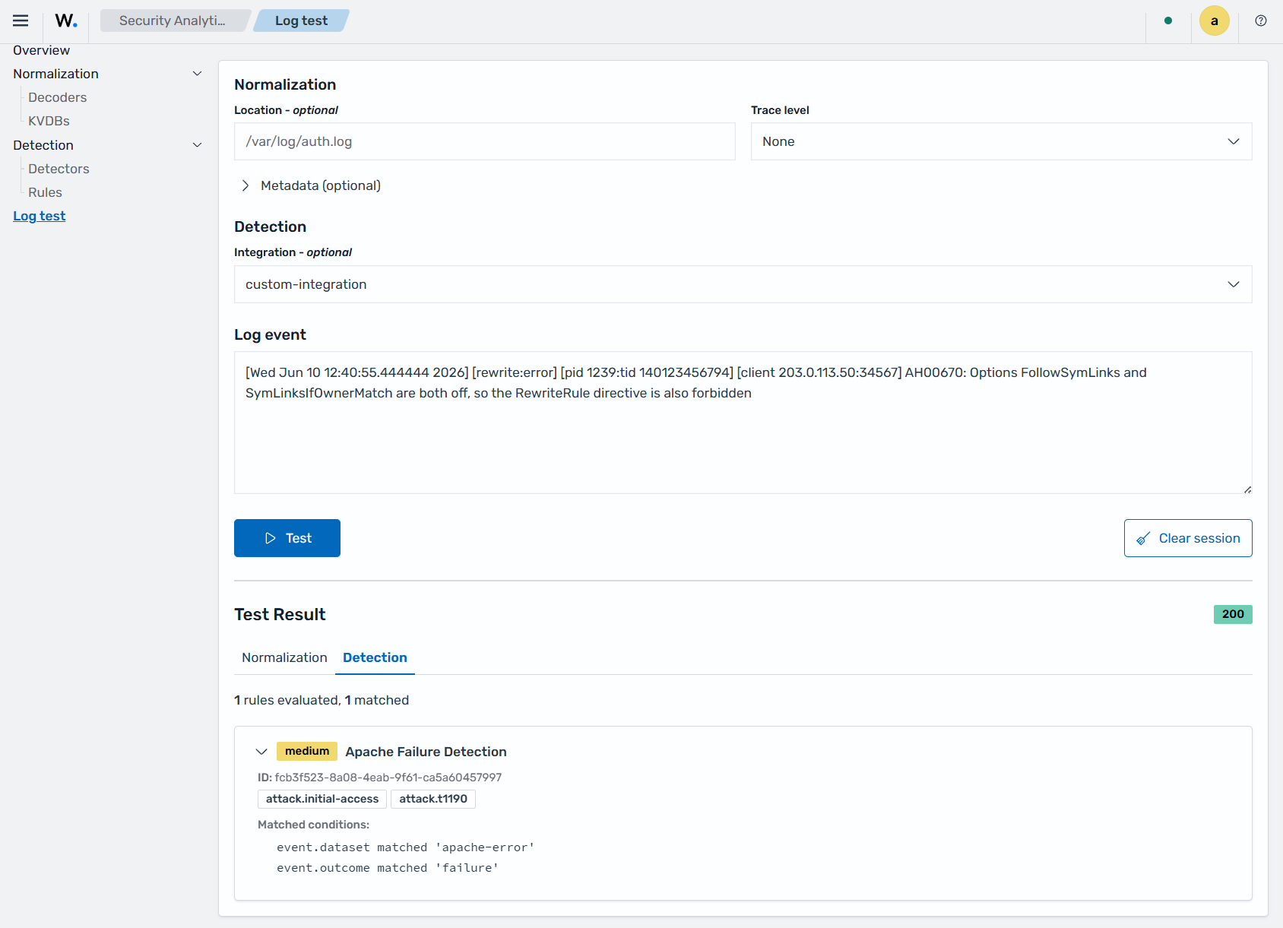Open the Trace level dropdown
1283x928 pixels.
click(x=1001, y=141)
